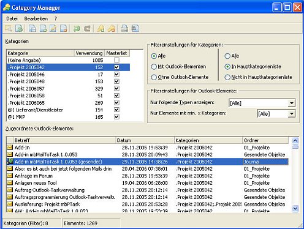304x229 pixels.
Task: Click the Elemente: 1269 status entry
Action: (80, 223)
